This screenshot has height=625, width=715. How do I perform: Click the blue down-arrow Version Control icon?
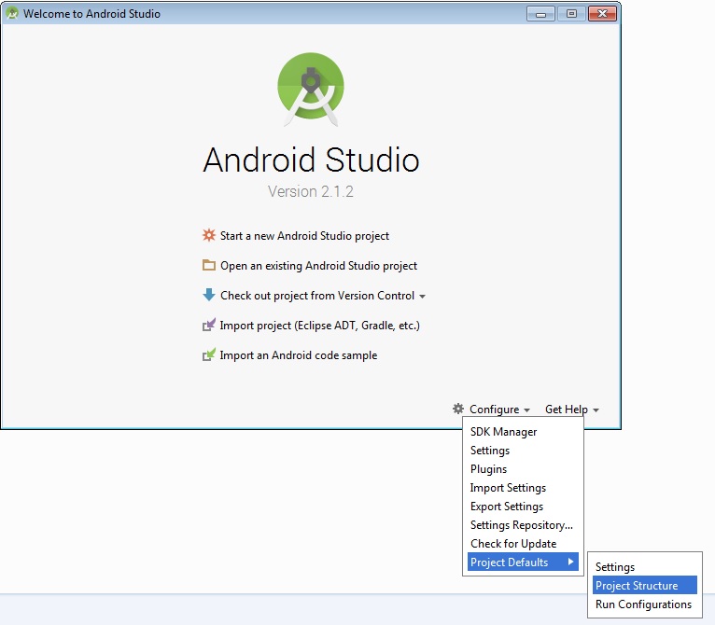click(209, 295)
